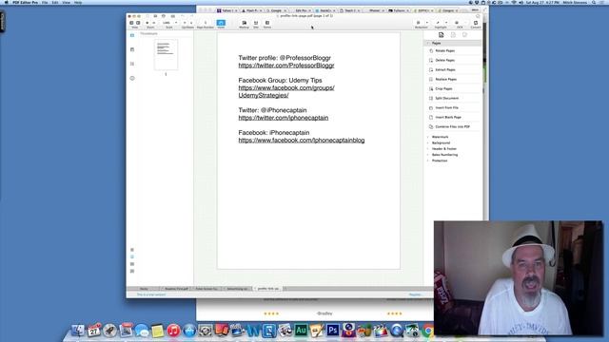This screenshot has height=342, width=609.
Task: Go to the next page with the Up/Down arrow
Action: pyautogui.click(x=191, y=23)
